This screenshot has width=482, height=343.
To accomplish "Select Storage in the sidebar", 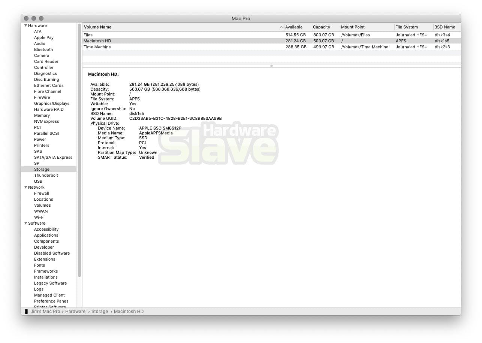I will pyautogui.click(x=42, y=169).
